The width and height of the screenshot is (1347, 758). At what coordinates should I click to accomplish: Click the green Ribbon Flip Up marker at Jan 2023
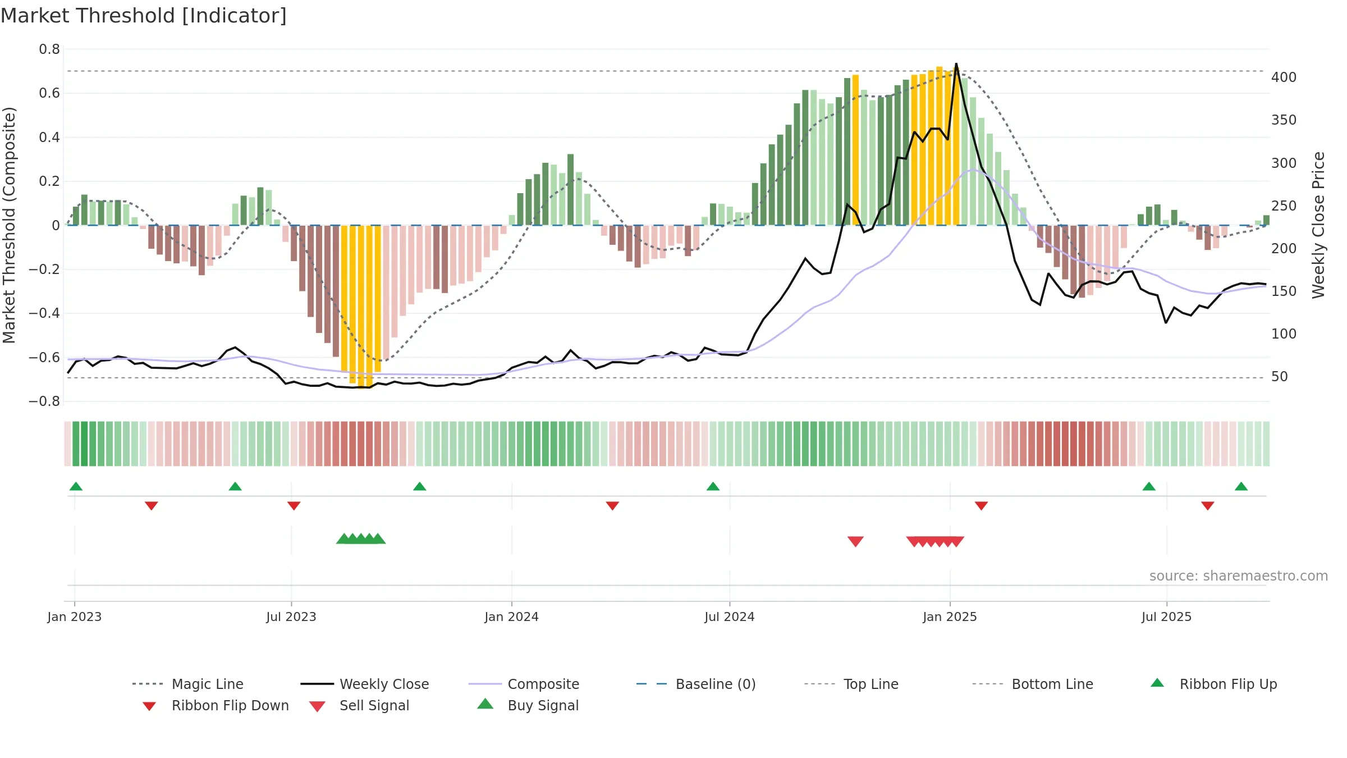(x=76, y=486)
